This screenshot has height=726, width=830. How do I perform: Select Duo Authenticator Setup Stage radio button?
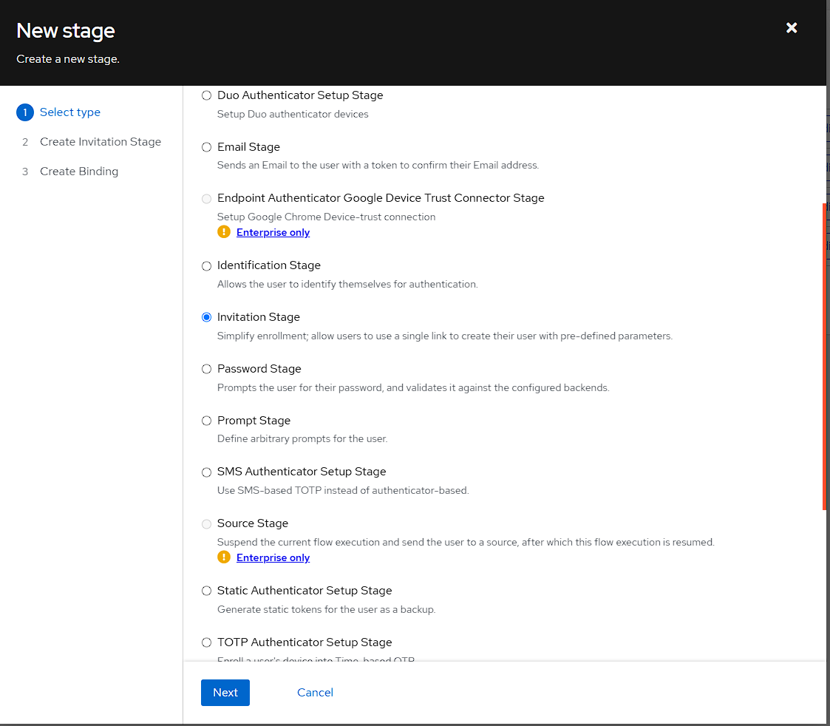tap(207, 95)
